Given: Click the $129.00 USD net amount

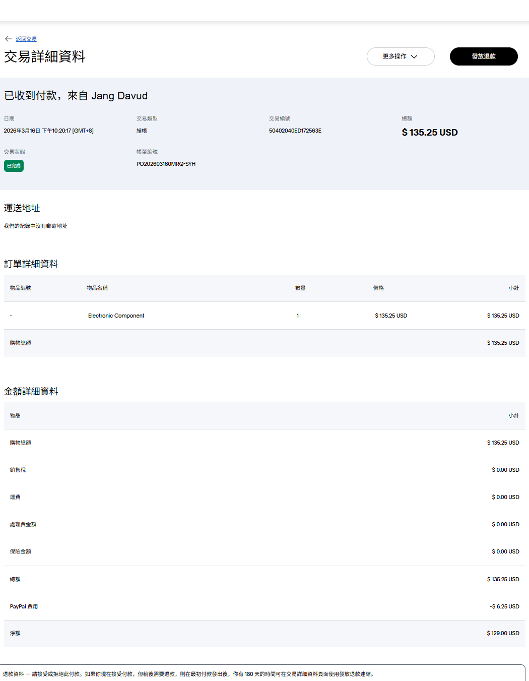Looking at the screenshot, I should coord(502,633).
